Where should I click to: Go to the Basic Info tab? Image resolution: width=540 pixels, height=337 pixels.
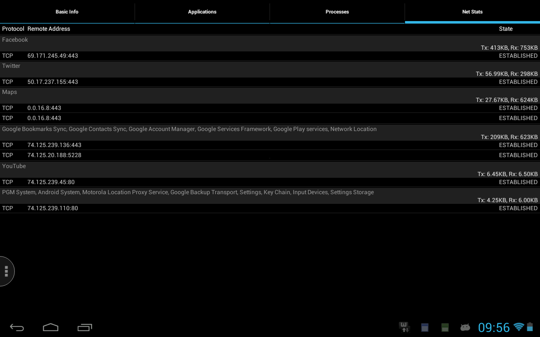coord(67,12)
